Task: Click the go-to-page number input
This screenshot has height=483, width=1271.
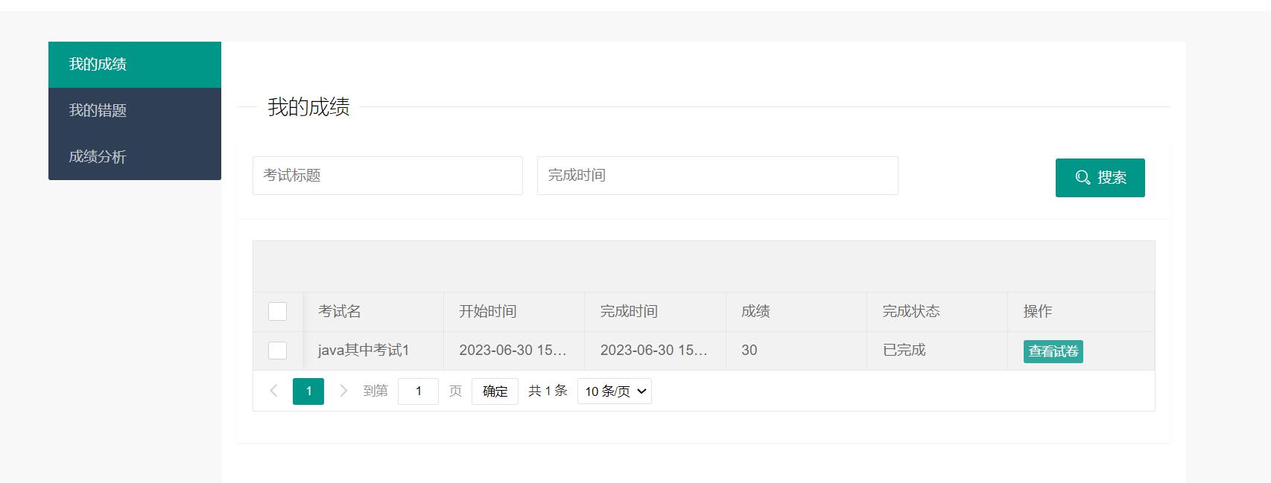Action: (418, 391)
